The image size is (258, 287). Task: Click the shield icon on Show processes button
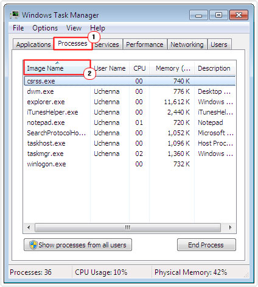pos(33,245)
